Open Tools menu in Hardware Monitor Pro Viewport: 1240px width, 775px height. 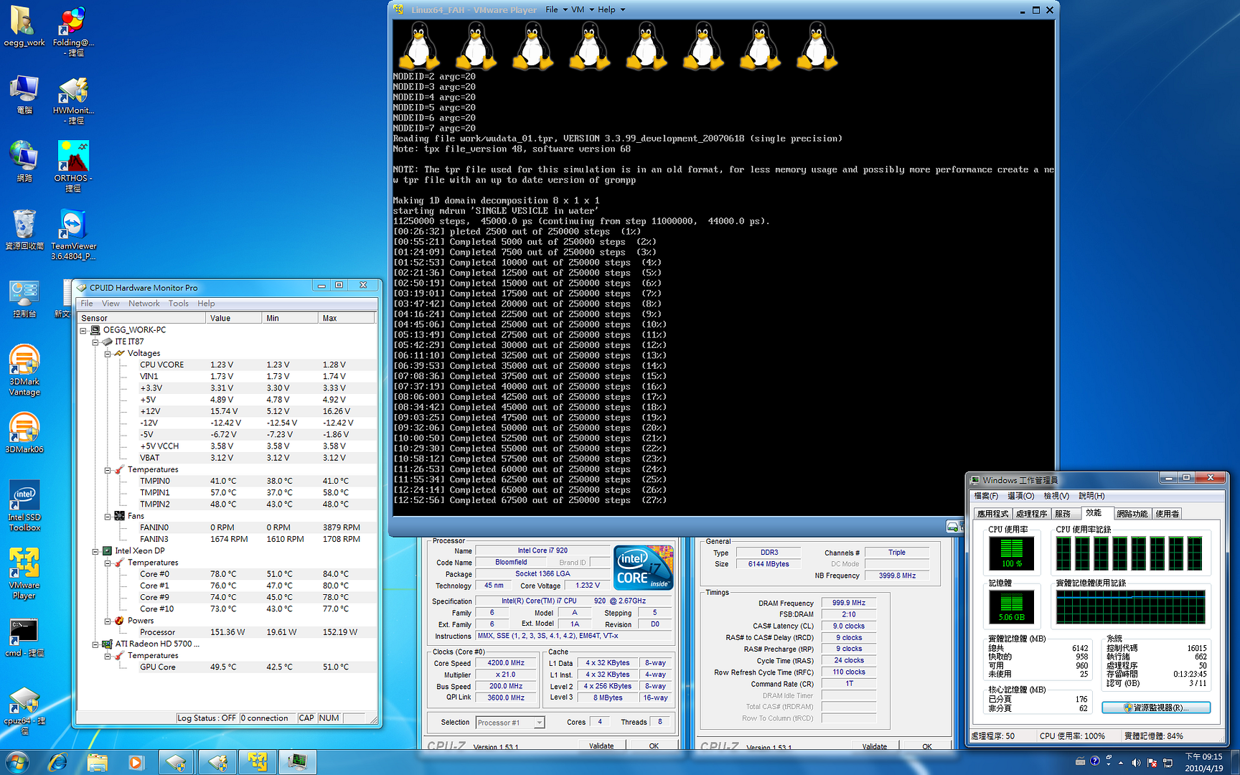click(x=179, y=304)
